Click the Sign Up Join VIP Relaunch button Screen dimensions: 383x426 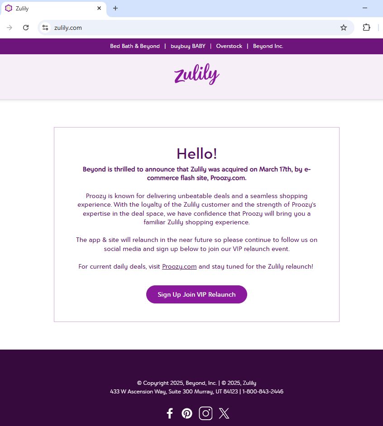coord(196,294)
